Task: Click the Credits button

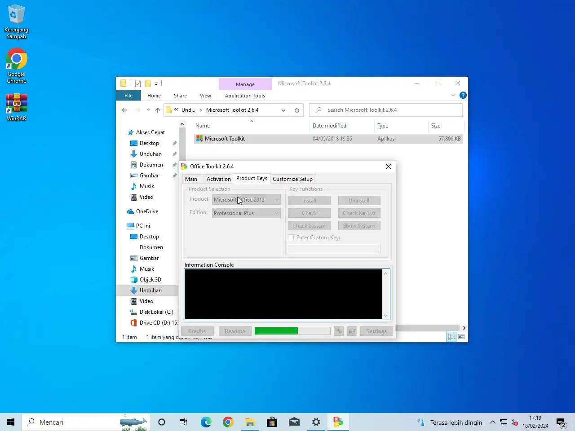Action: (x=197, y=331)
